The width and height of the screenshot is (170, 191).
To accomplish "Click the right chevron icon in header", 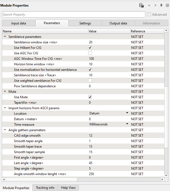I will pos(155,5).
